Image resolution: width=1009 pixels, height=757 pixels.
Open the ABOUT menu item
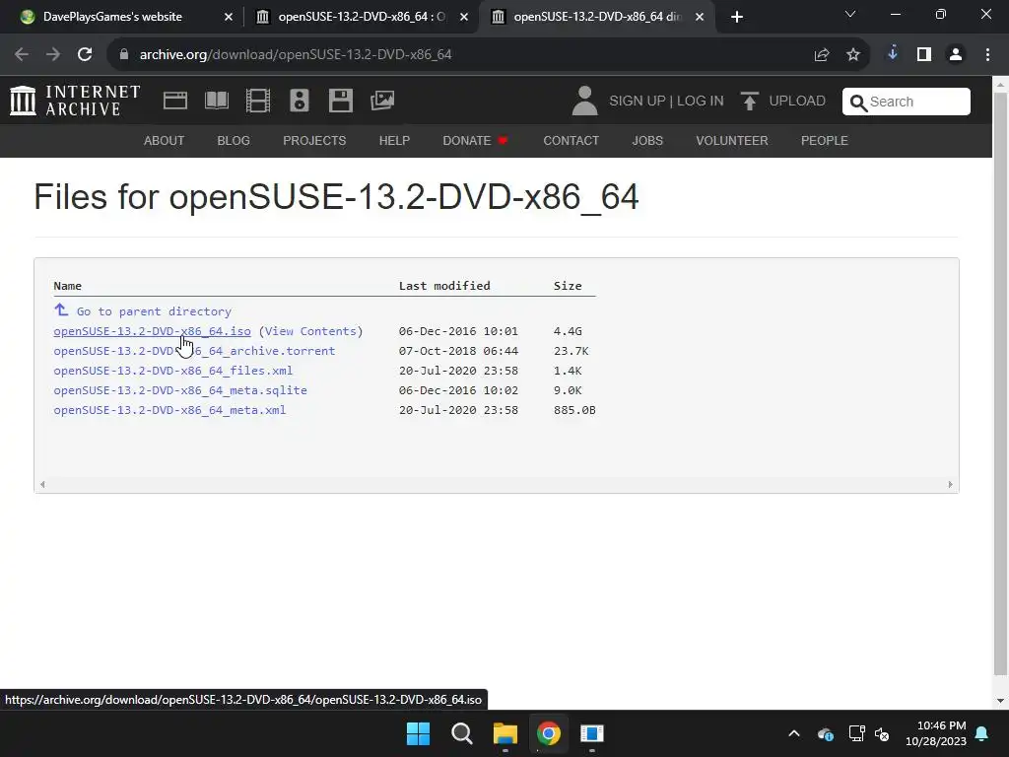[x=165, y=140]
